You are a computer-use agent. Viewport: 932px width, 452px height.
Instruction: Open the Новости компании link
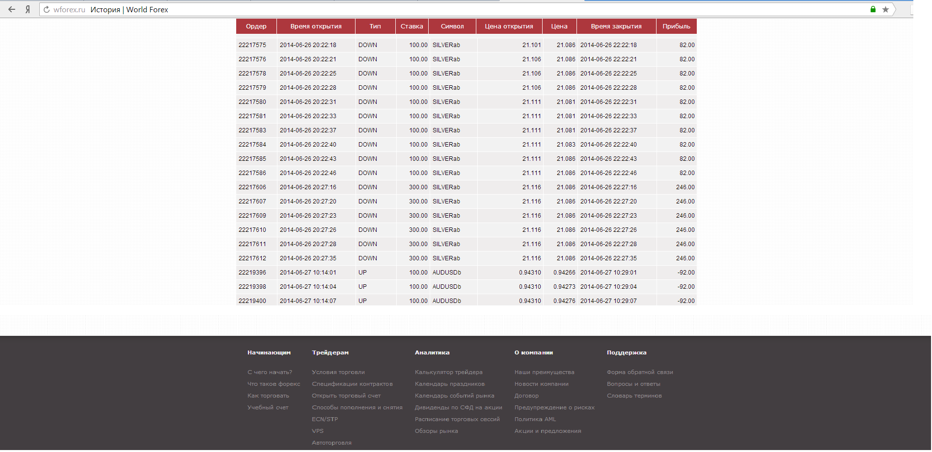click(541, 384)
